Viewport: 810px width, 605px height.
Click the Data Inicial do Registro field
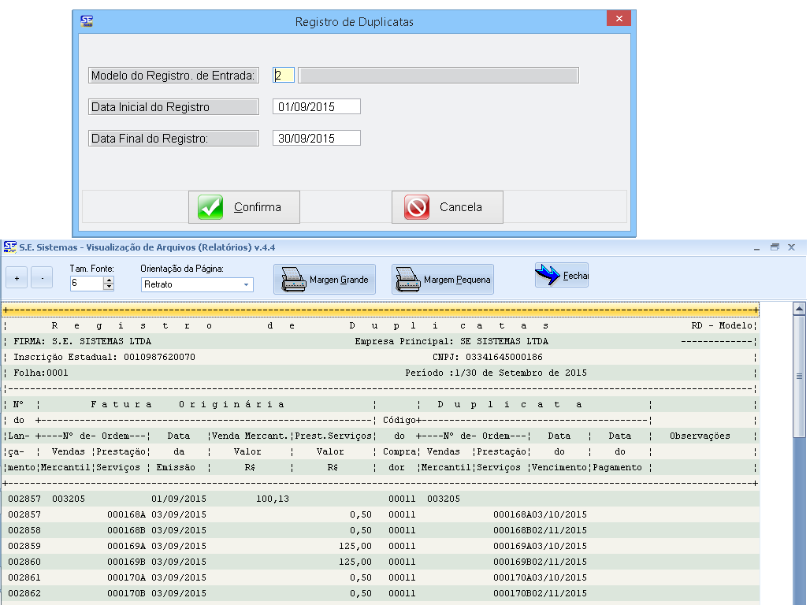pos(316,107)
